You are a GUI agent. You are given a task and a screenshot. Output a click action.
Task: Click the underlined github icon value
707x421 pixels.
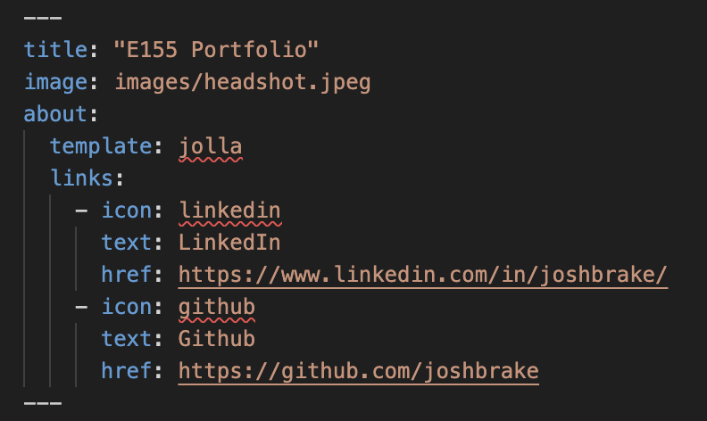(217, 307)
